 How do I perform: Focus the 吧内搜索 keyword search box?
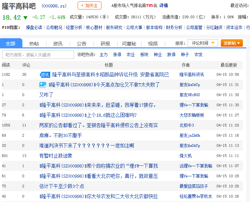coord(38,55)
